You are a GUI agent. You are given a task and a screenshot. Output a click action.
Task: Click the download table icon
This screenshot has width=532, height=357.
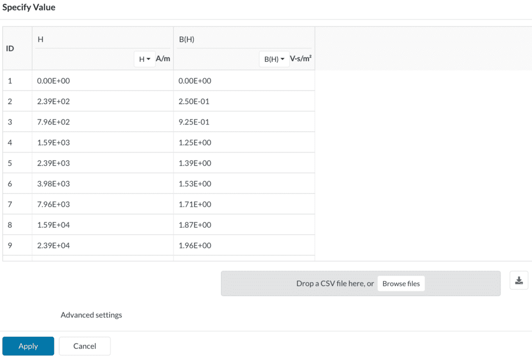pos(518,281)
